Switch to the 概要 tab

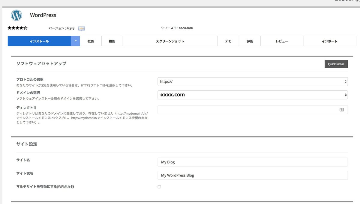coord(91,41)
